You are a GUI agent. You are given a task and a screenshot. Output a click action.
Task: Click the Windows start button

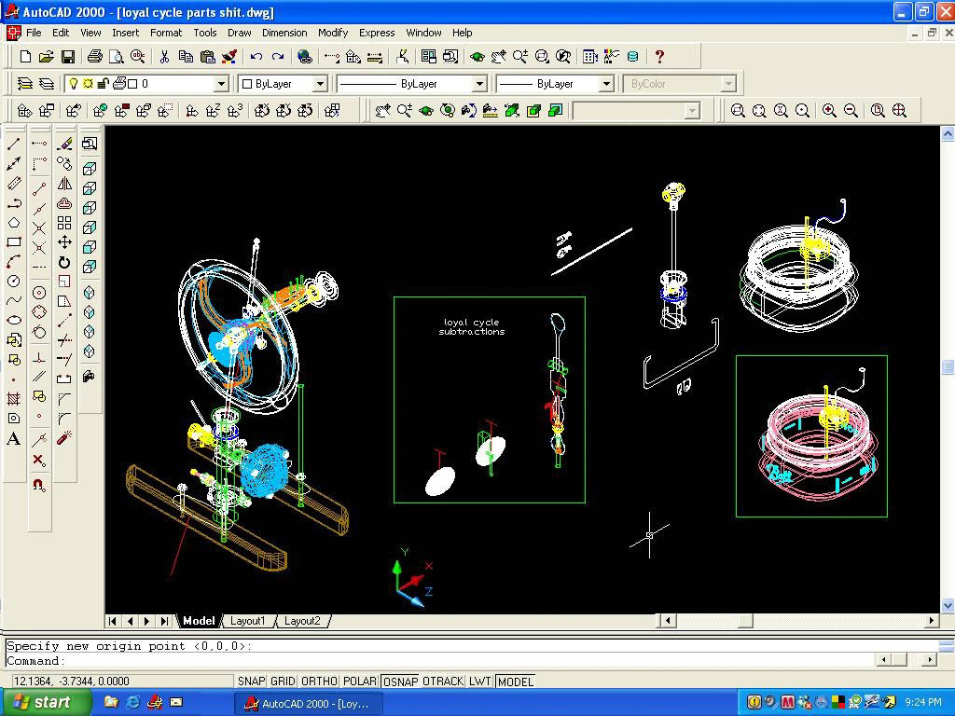tap(42, 702)
